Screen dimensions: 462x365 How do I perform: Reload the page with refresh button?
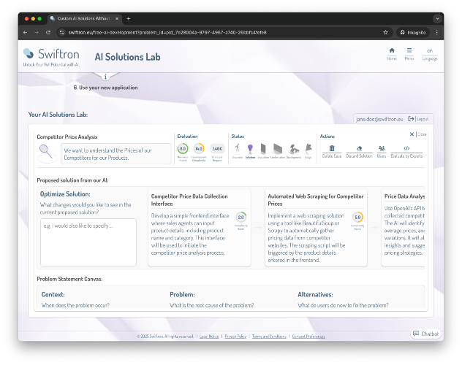[x=48, y=32]
